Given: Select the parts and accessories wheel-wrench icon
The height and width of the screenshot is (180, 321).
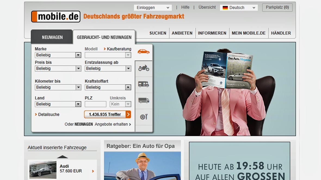Looking at the screenshot, I should tap(144, 117).
